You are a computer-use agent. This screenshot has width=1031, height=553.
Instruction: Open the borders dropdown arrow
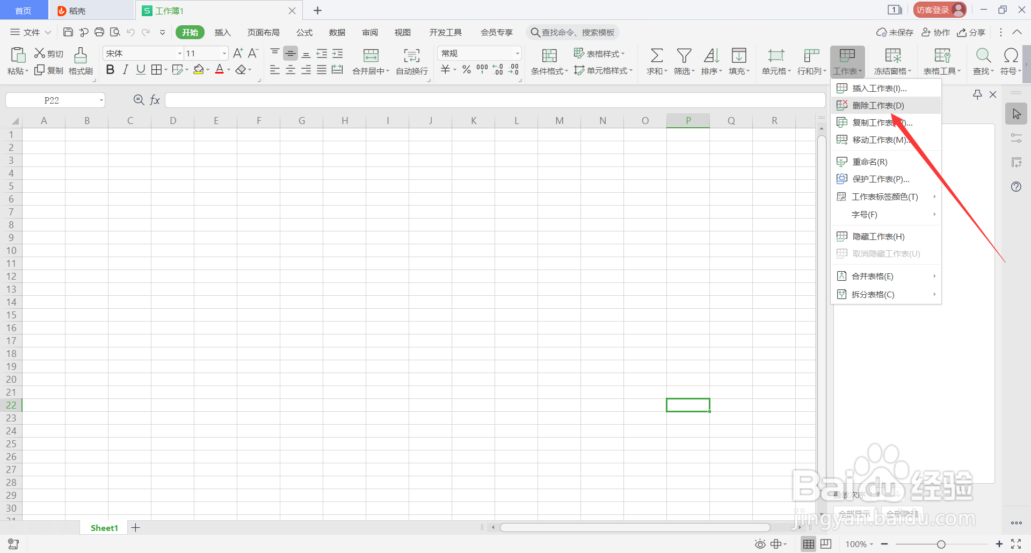[166, 70]
